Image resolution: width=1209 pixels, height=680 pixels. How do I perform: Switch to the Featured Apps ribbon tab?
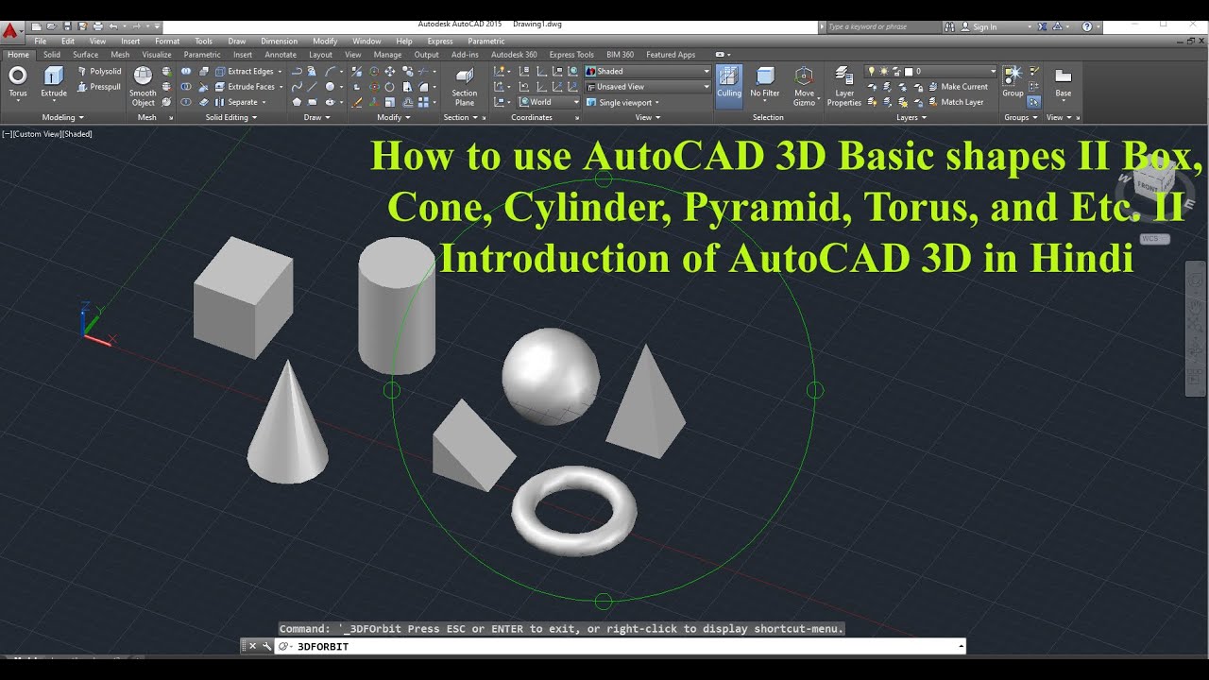[671, 55]
